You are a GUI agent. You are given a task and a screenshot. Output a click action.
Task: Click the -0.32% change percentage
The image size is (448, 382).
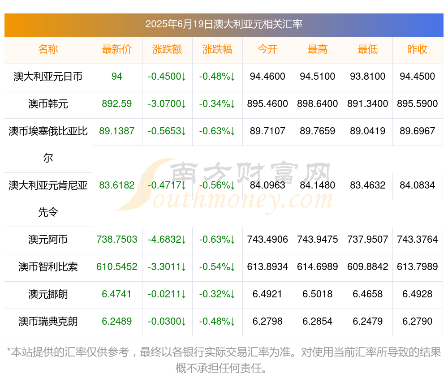pos(217,294)
